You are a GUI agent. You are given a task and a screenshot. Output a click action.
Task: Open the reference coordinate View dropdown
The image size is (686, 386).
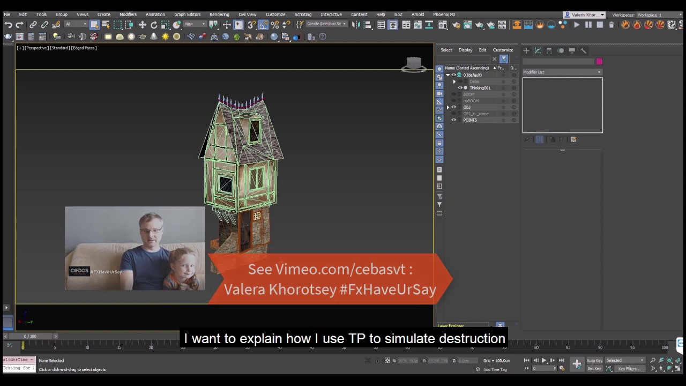click(195, 24)
